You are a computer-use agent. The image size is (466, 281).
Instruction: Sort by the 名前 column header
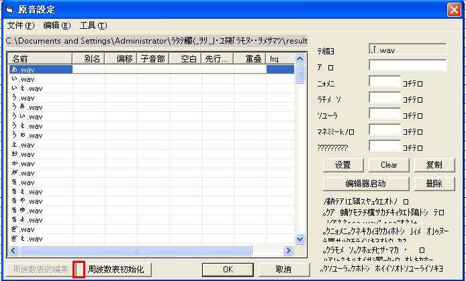coord(40,59)
